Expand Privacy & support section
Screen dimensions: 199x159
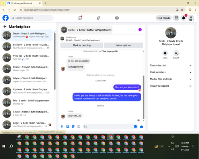[x=171, y=86]
